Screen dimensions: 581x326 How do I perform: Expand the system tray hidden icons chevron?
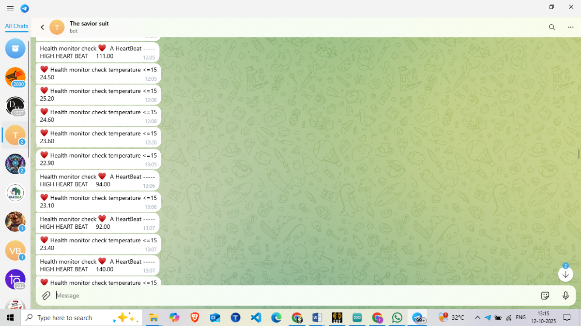tap(477, 318)
